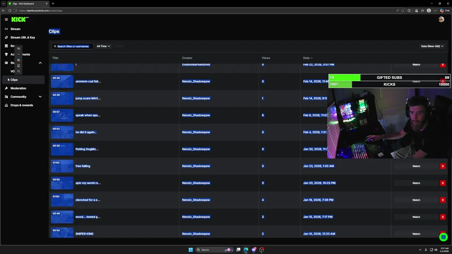Open the tab search dropdown arrow
Screen dimensions: 452x254
(3, 4)
